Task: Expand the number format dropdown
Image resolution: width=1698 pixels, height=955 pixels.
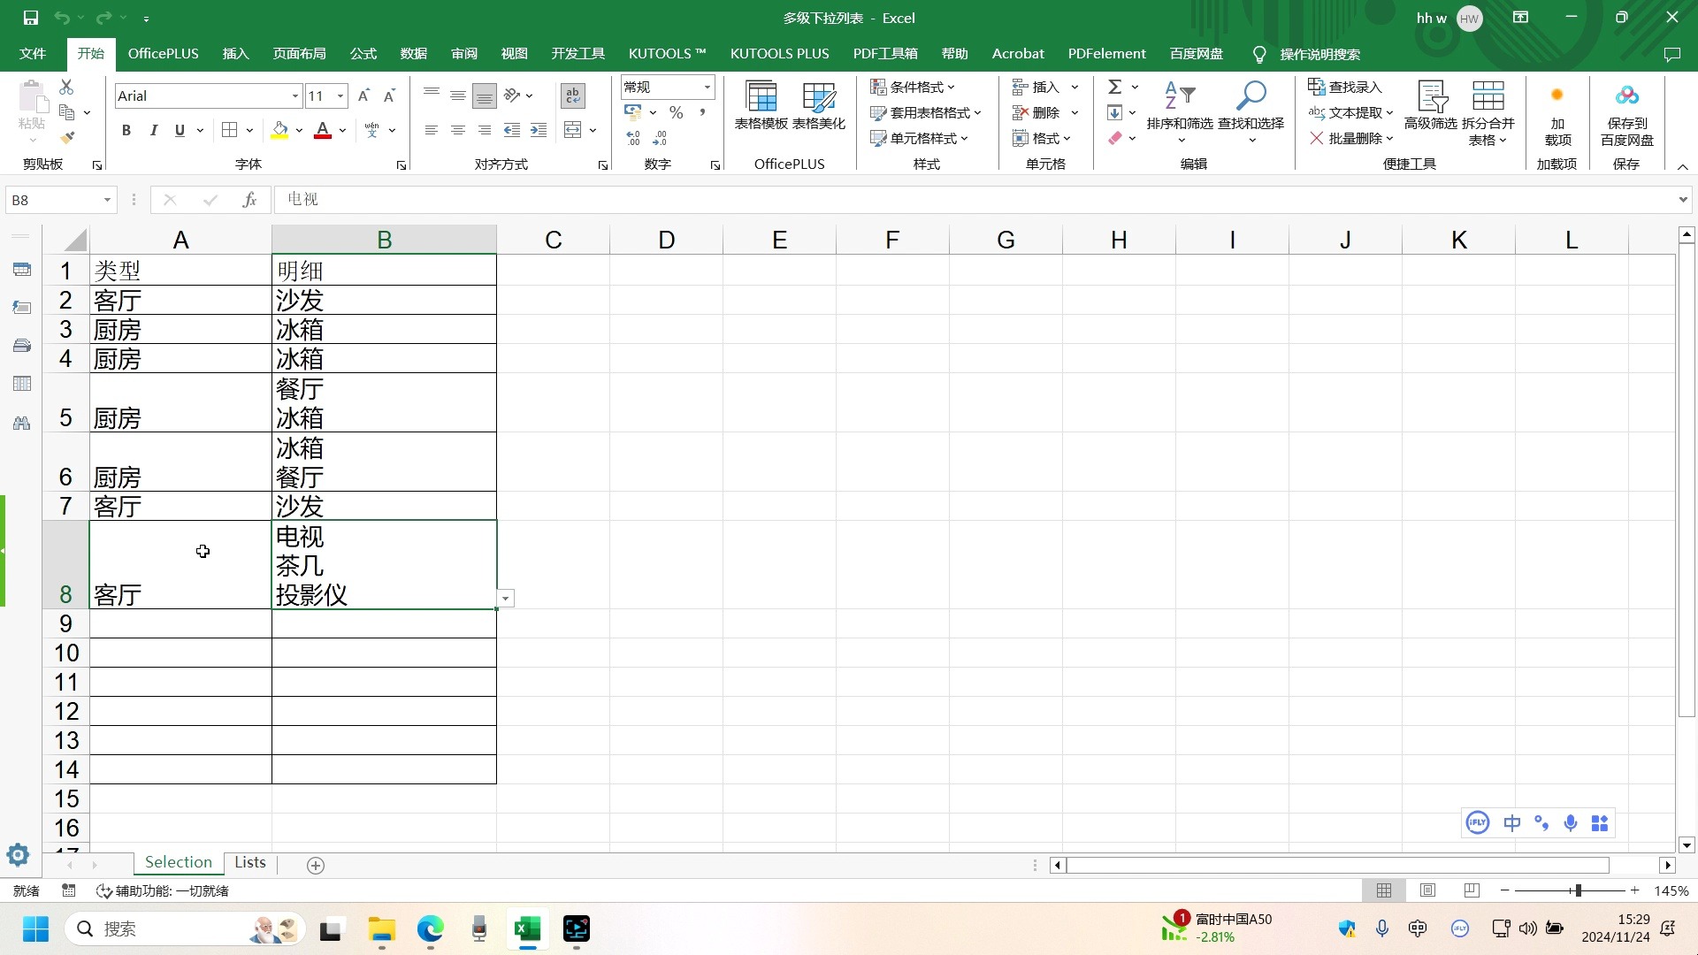Action: [x=707, y=87]
